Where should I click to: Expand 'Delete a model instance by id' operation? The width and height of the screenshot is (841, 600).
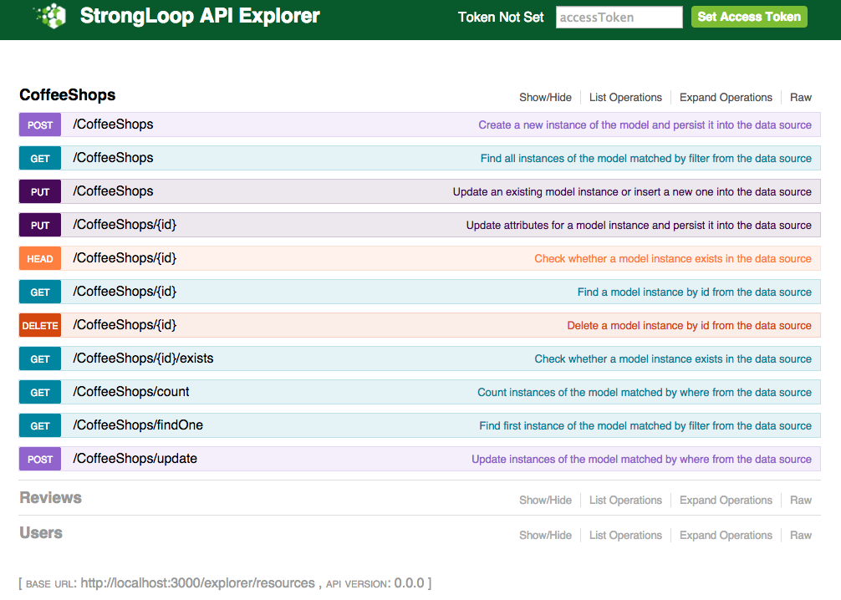(689, 325)
